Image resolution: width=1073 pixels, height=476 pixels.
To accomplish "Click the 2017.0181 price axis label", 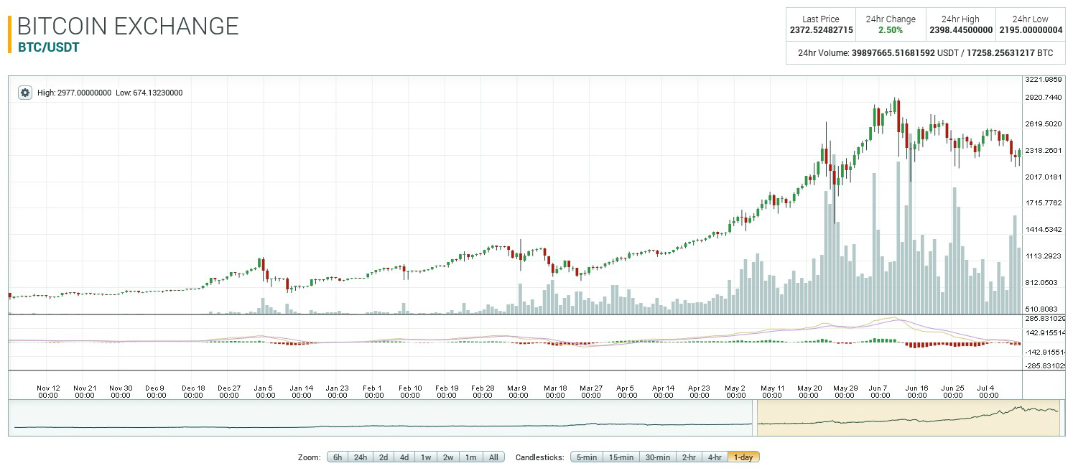I will 1044,177.
